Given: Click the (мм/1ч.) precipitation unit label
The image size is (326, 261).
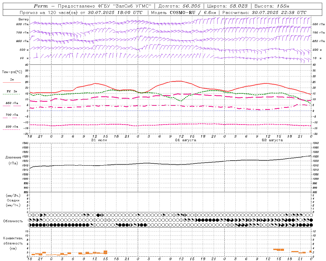Looking at the screenshot, I should tap(13, 205).
